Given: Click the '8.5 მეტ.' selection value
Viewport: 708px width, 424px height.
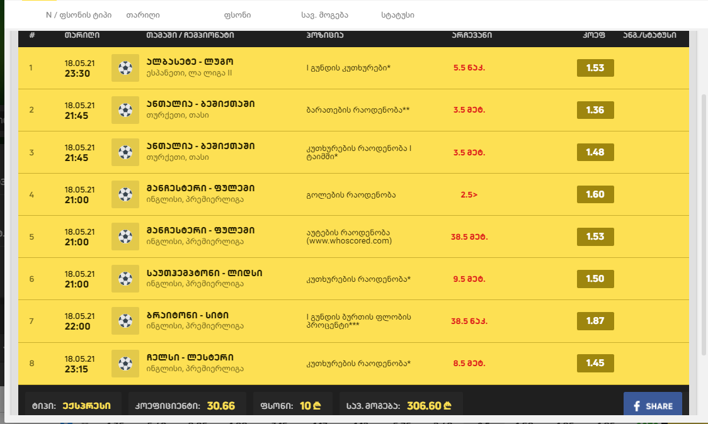Looking at the screenshot, I should click(x=469, y=363).
